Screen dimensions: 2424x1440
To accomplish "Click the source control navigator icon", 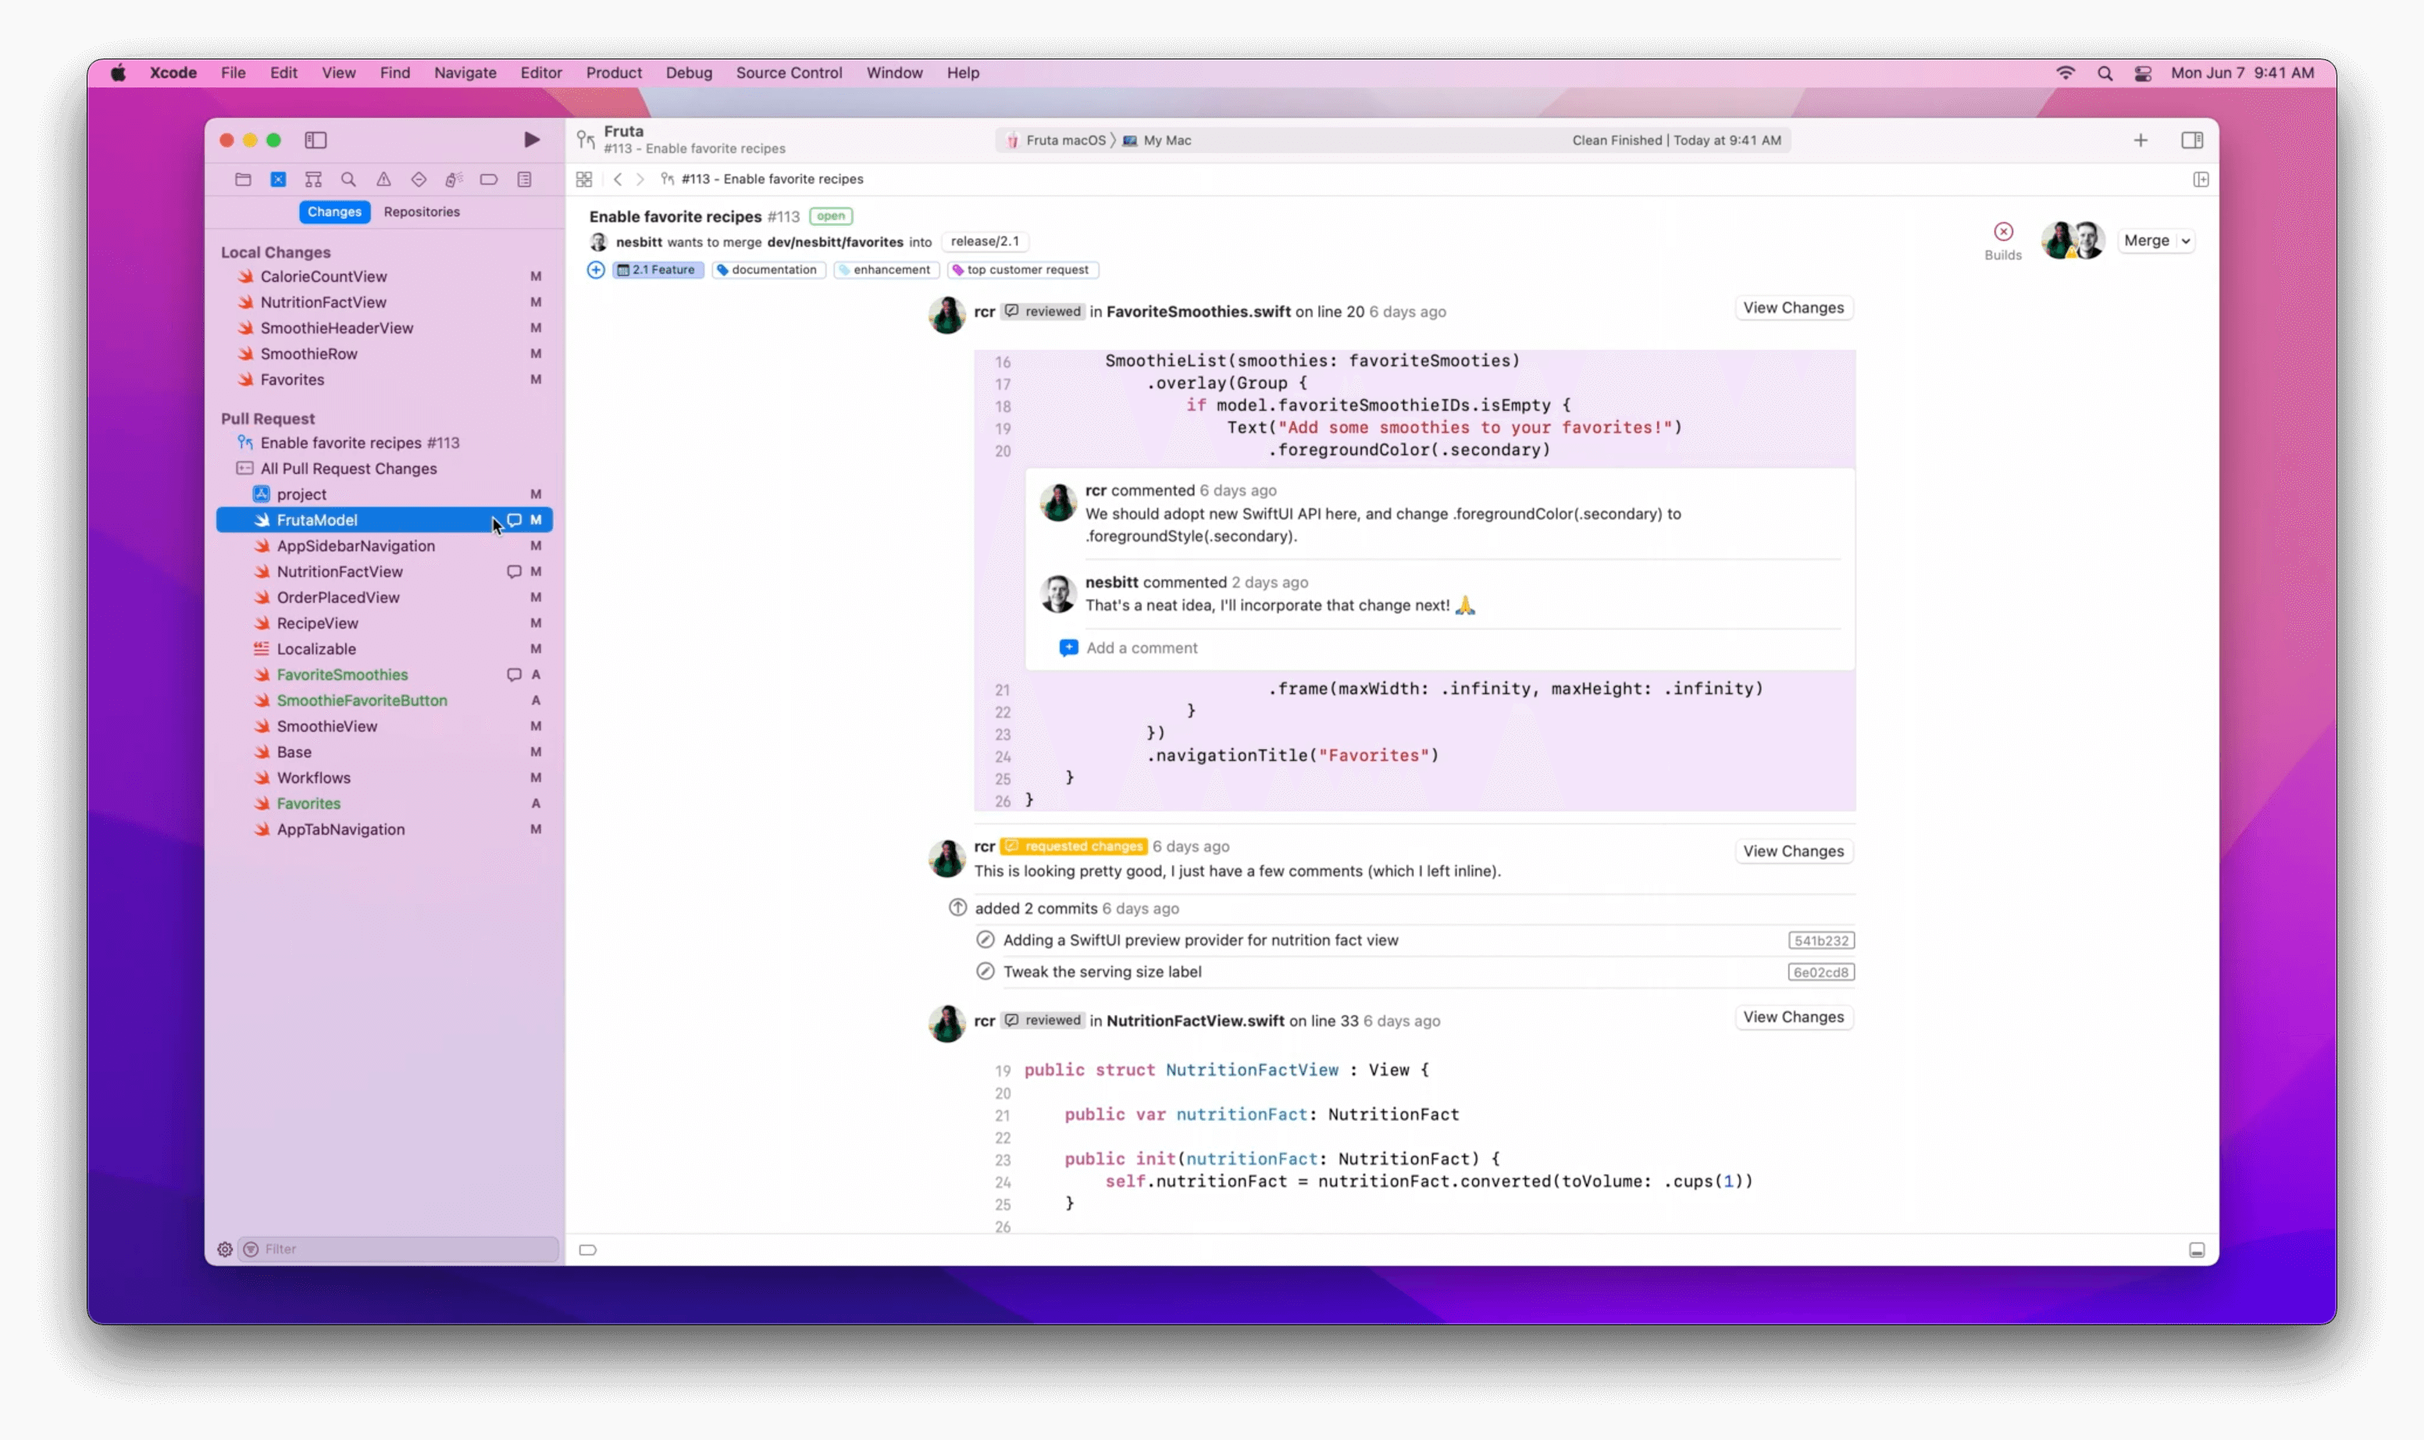I will click(278, 178).
